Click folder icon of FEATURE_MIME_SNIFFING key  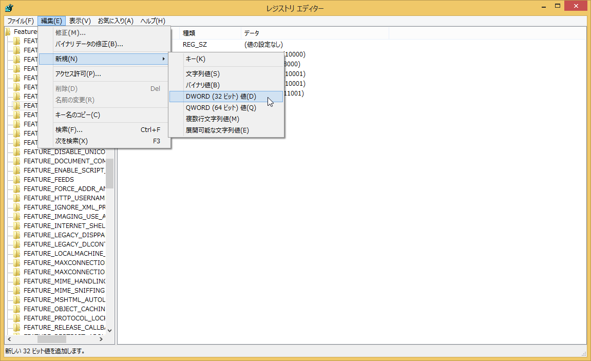point(17,291)
